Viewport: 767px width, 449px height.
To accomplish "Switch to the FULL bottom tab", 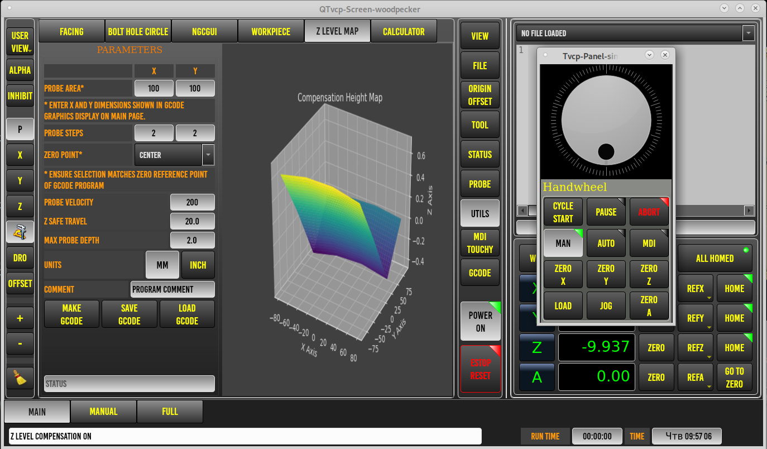I will 170,412.
